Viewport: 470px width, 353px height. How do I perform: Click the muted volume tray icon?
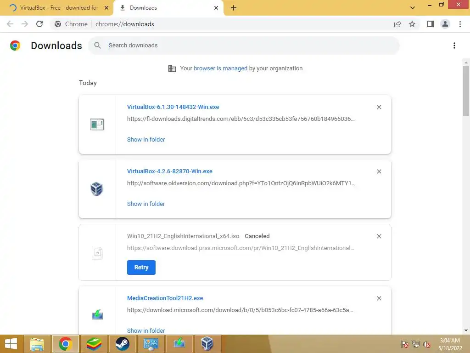426,344
